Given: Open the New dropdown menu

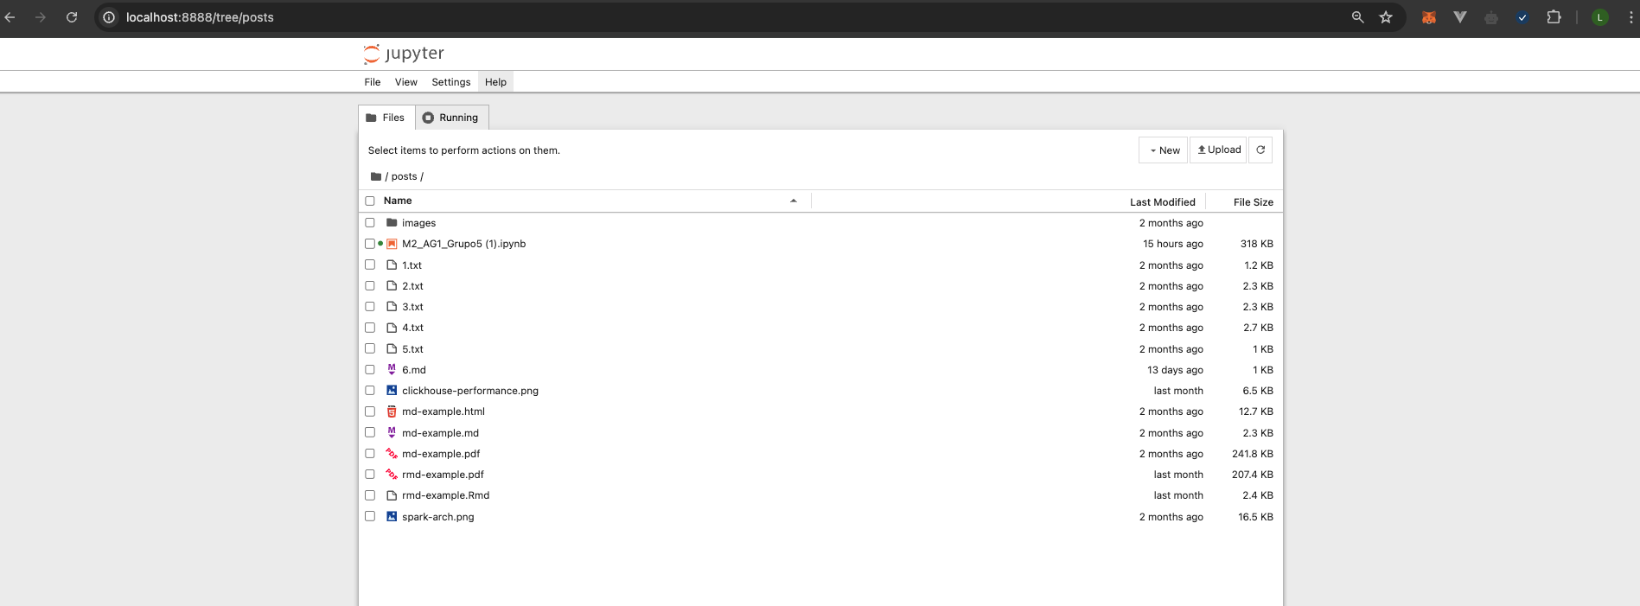Looking at the screenshot, I should [1164, 150].
